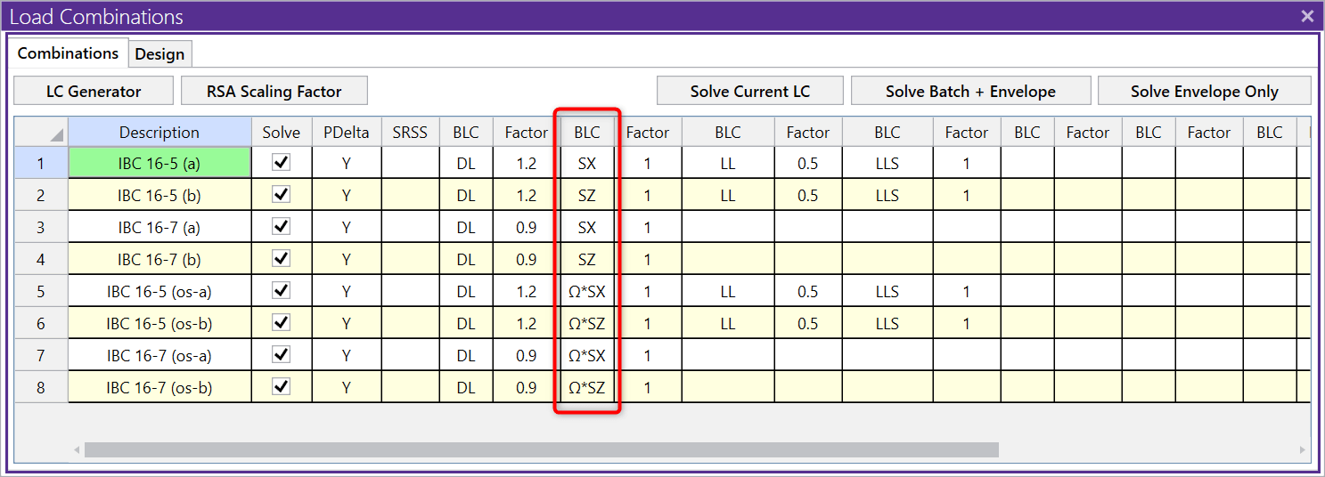Image resolution: width=1325 pixels, height=477 pixels.
Task: Disable Solve for IBC 16-5 (os-b)
Action: 282,323
